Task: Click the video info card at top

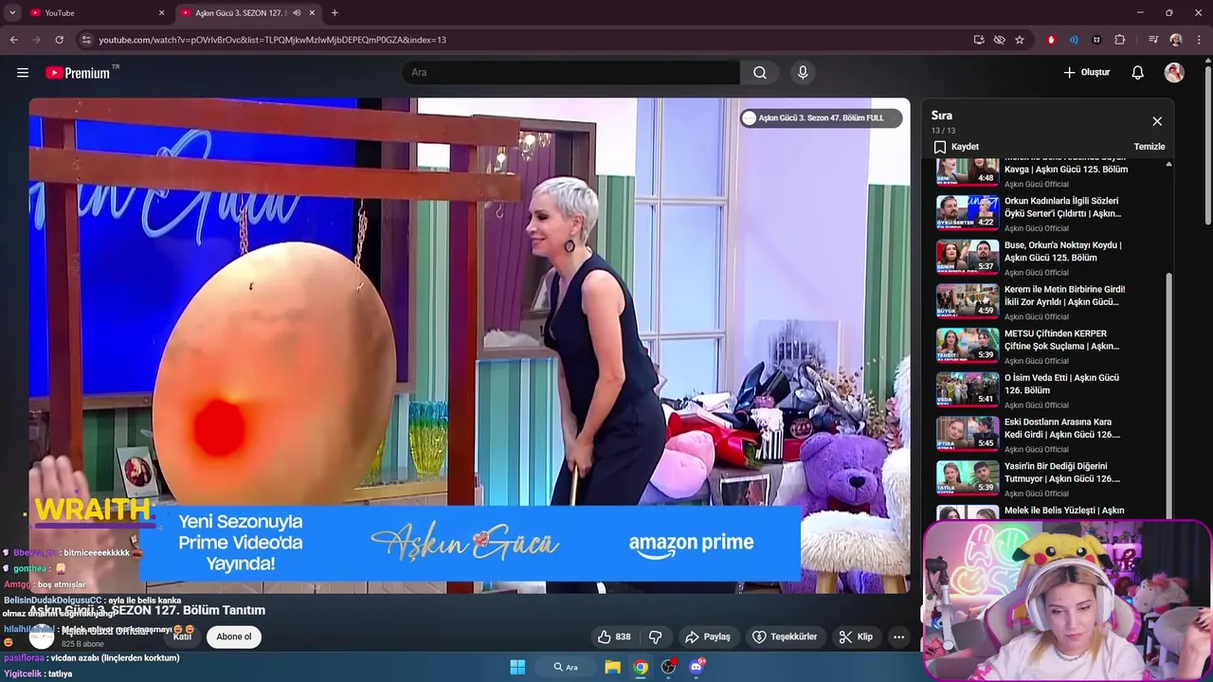Action: 821,118
